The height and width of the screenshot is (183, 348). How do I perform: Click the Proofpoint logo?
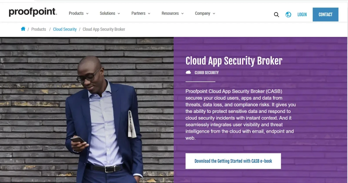[x=33, y=12]
